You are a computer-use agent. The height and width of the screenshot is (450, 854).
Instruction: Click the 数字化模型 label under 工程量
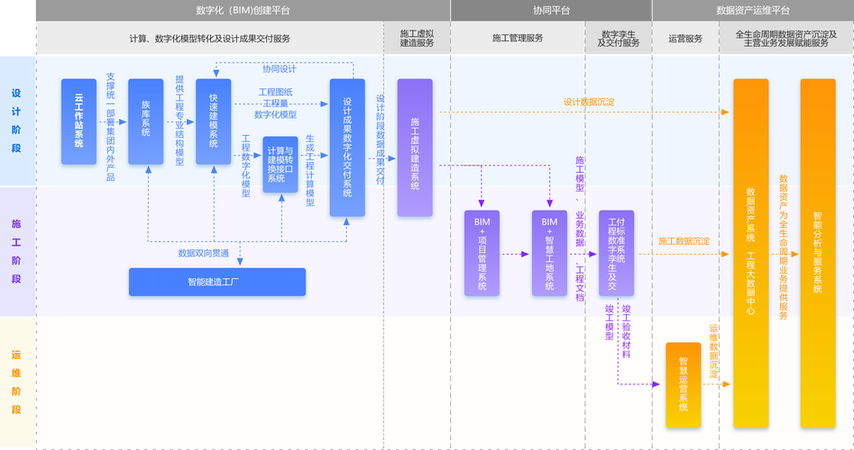pos(276,114)
